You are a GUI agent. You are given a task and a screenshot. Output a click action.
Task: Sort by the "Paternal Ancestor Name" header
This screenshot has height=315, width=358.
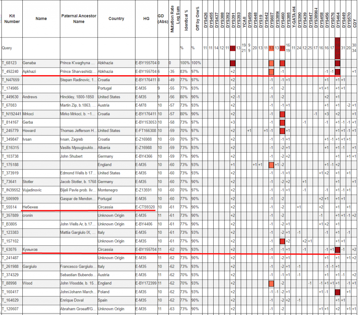[79, 19]
